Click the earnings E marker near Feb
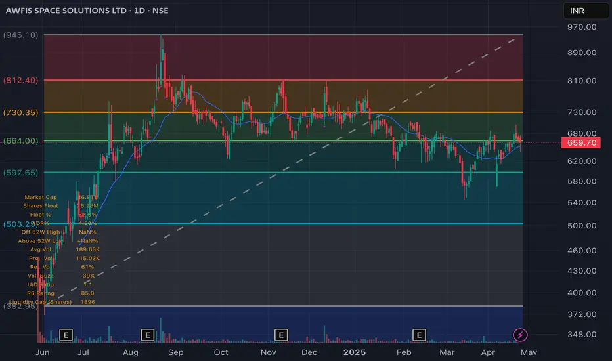This screenshot has height=361, width=612. 419,335
